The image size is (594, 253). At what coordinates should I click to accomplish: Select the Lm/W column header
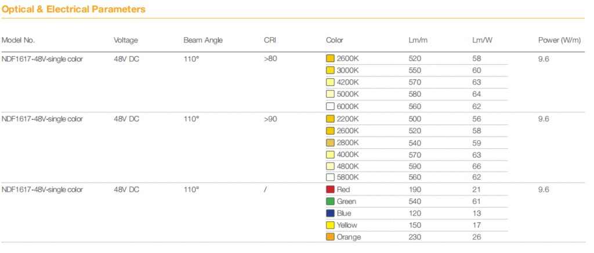click(483, 41)
